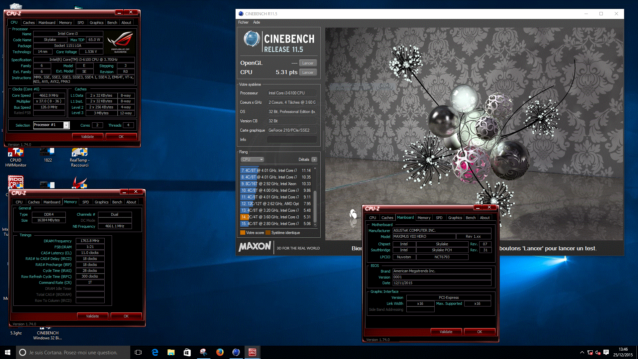Show hidden system tray icons

click(x=582, y=352)
